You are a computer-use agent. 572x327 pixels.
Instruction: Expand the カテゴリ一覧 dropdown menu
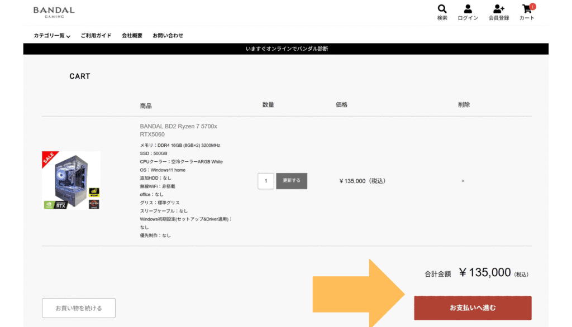click(52, 35)
